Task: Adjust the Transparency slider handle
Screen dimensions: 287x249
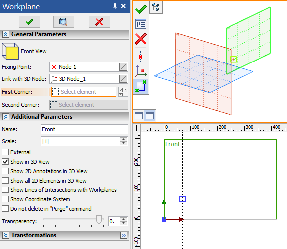Action: click(x=99, y=220)
